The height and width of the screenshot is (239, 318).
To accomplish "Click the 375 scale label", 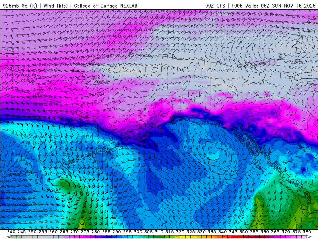I will 296,232.
